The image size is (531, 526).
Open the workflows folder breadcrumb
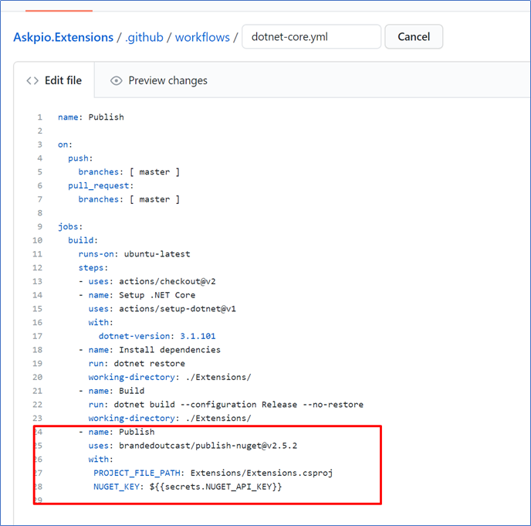tap(202, 37)
